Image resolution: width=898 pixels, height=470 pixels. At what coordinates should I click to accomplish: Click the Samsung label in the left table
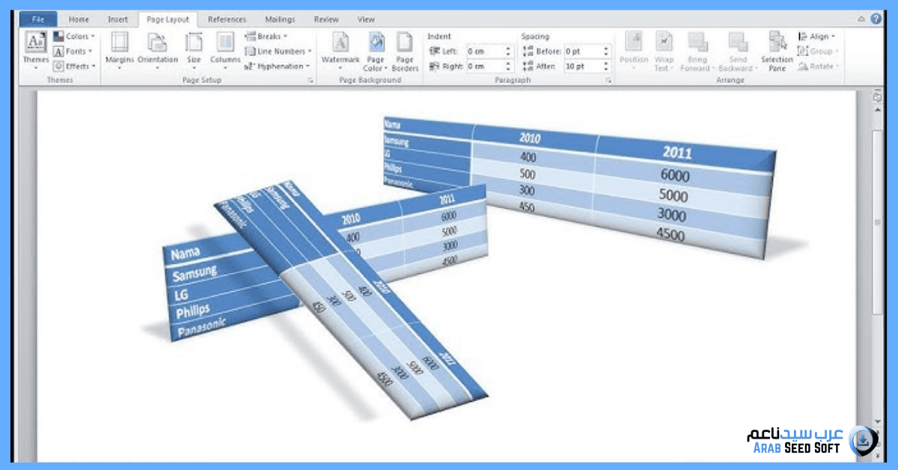pyautogui.click(x=195, y=274)
